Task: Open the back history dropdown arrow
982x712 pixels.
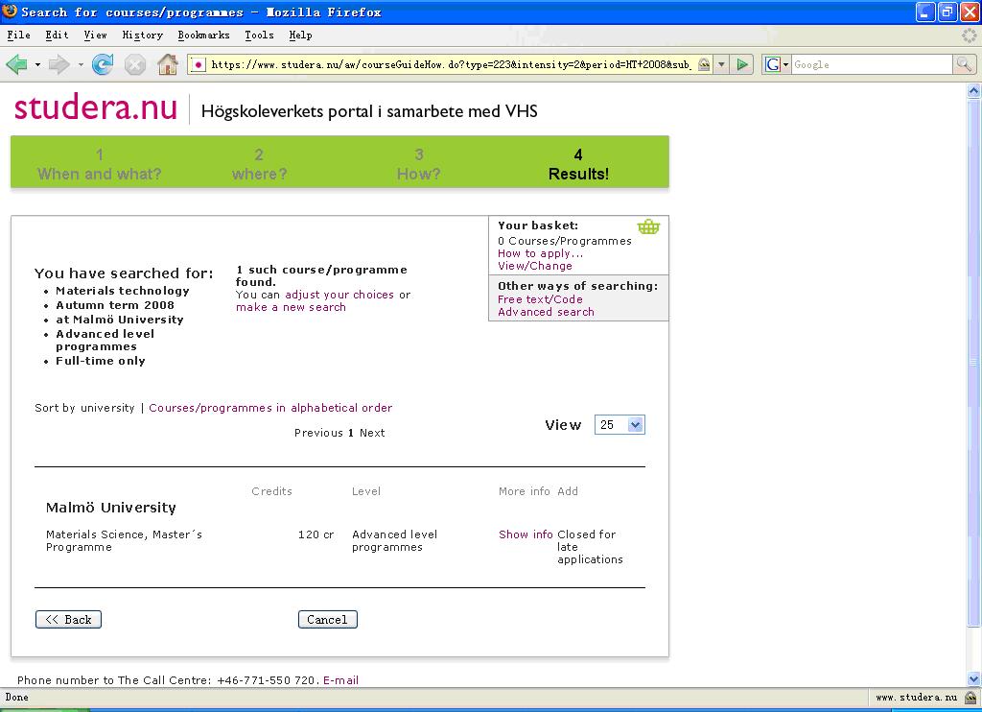Action: 37,64
